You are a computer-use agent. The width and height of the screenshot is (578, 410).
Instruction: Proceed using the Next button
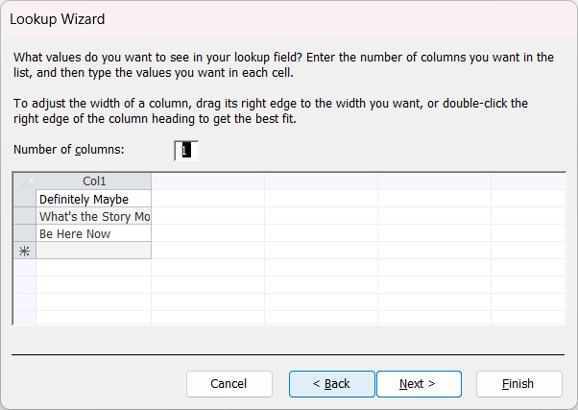418,384
